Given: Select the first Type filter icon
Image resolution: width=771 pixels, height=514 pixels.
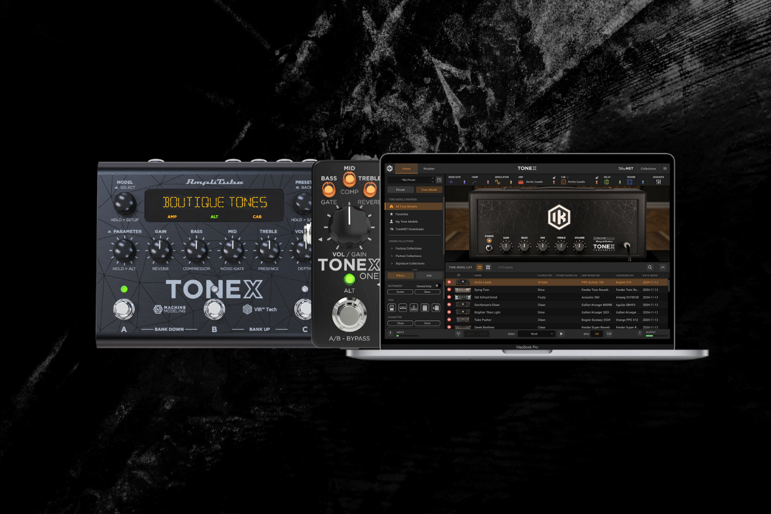Looking at the screenshot, I should point(392,308).
